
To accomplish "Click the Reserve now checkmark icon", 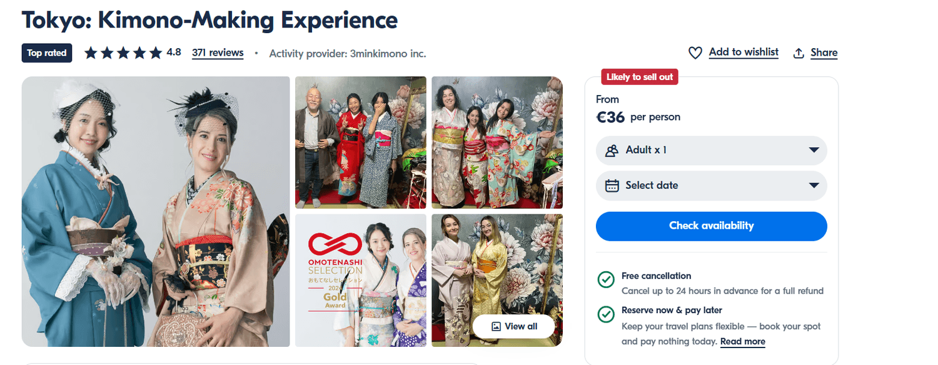I will 606,314.
